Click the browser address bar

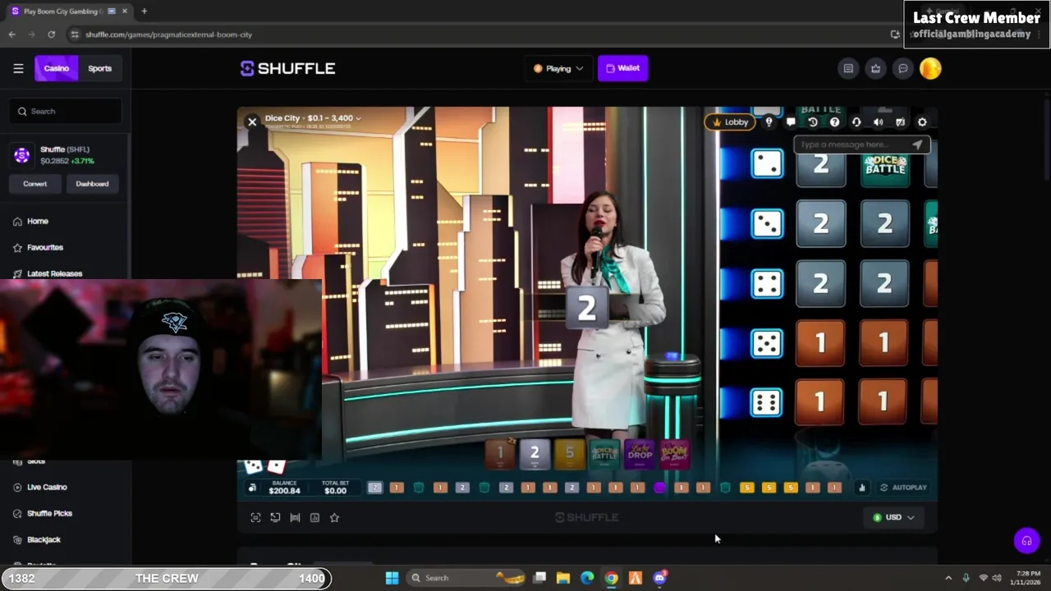point(476,34)
